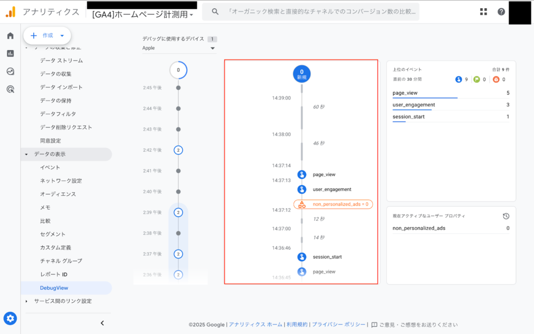Click the Explore compass icon in sidebar

tap(10, 71)
